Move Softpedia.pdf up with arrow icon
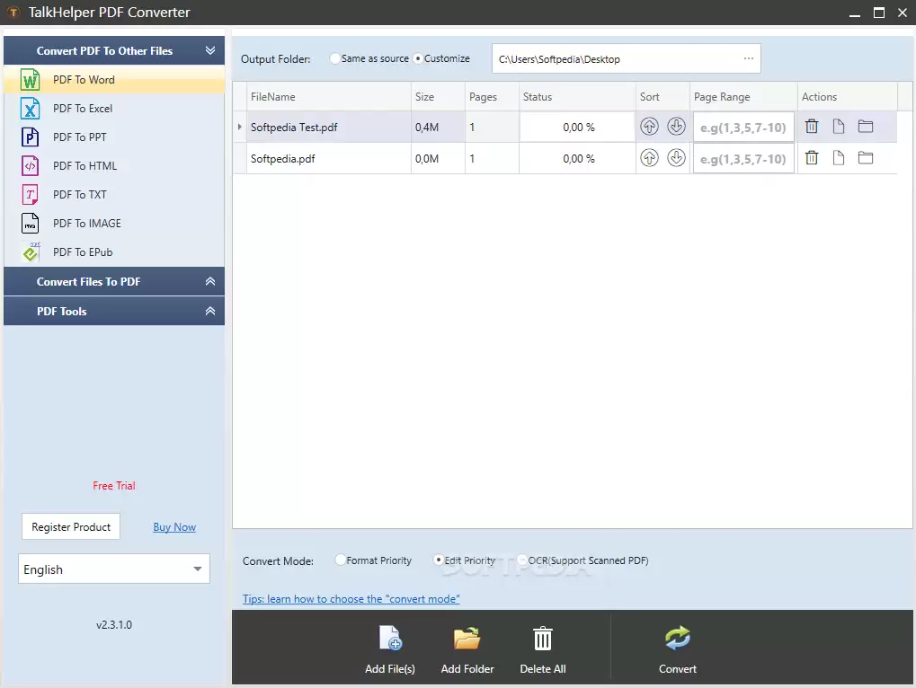The width and height of the screenshot is (916, 688). 649,158
